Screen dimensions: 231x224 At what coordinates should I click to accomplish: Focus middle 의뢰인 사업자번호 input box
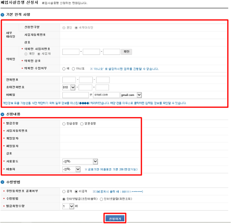[91, 52]
